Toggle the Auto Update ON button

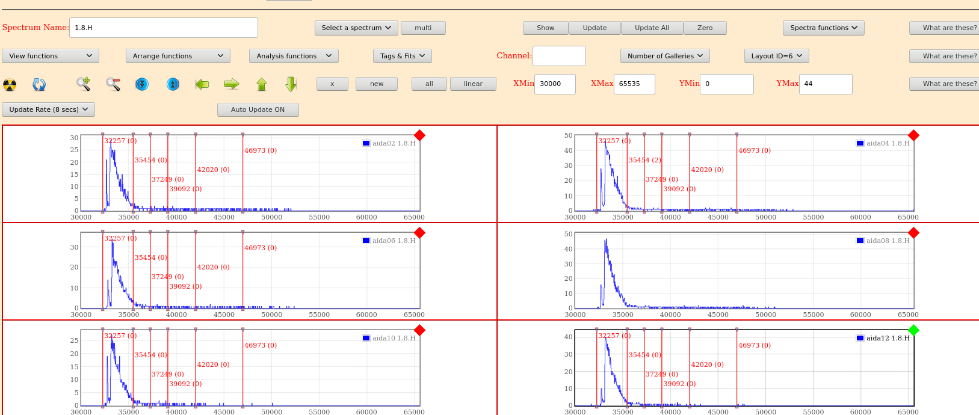(258, 109)
